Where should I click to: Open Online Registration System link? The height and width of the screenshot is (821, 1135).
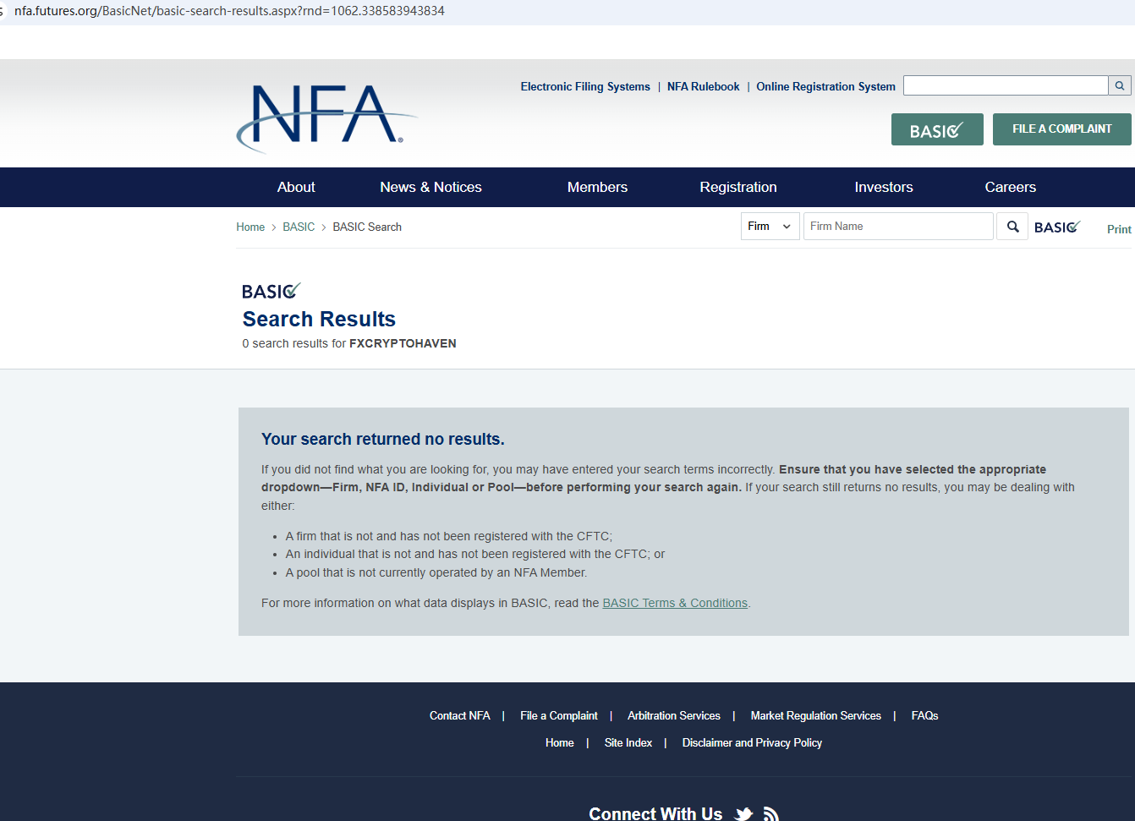pyautogui.click(x=825, y=86)
